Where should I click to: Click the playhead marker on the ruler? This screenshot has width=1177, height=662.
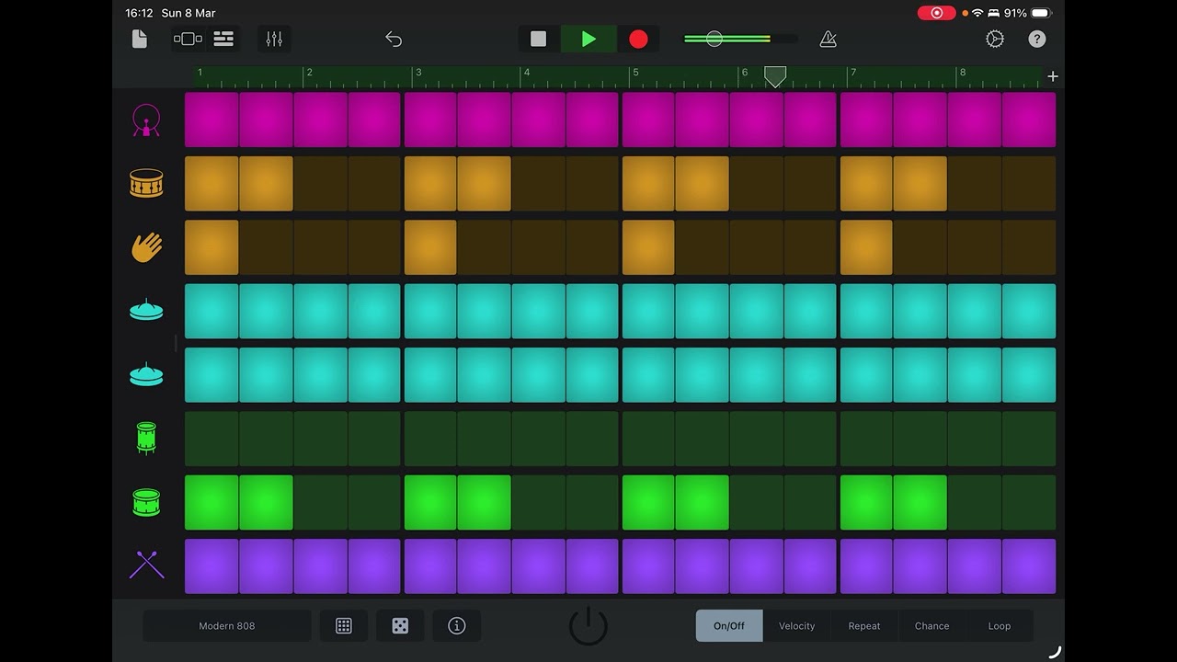775,76
